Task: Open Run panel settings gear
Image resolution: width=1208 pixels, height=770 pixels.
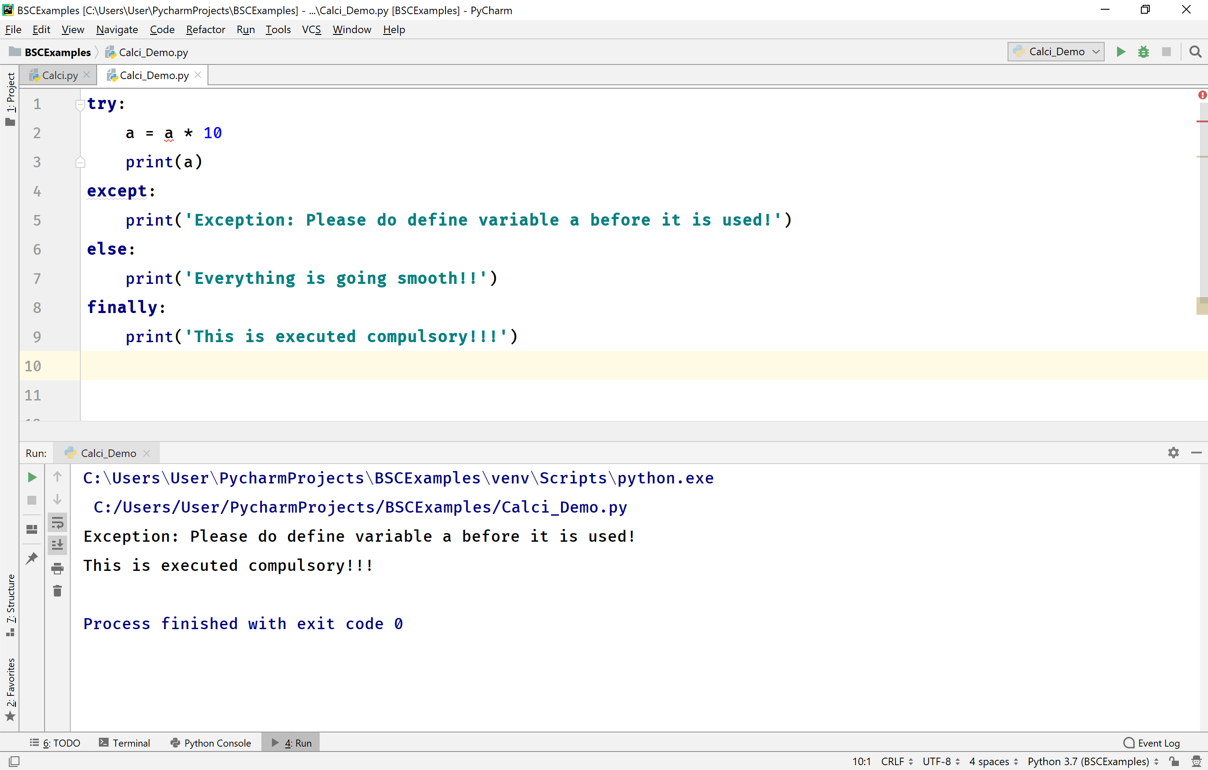Action: [x=1173, y=453]
